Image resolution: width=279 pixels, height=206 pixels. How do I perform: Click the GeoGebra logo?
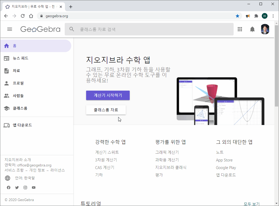tap(40, 29)
